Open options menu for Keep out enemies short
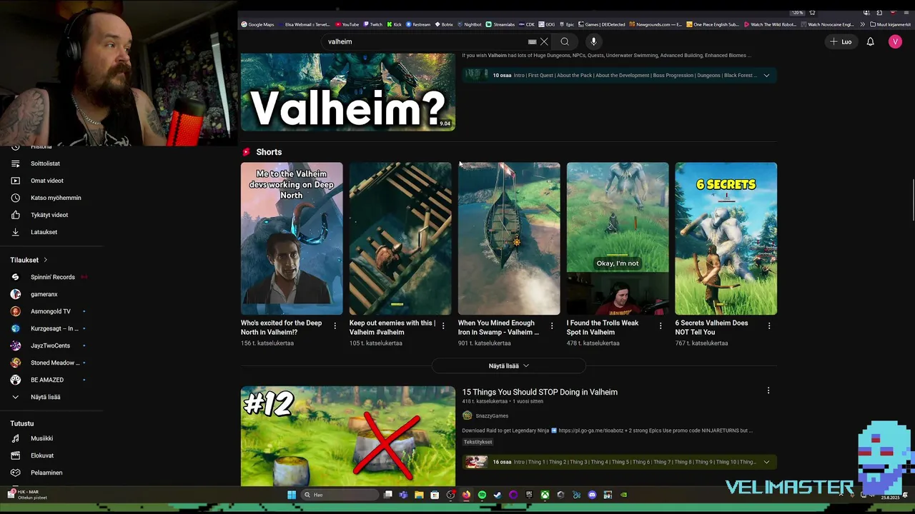 point(443,326)
